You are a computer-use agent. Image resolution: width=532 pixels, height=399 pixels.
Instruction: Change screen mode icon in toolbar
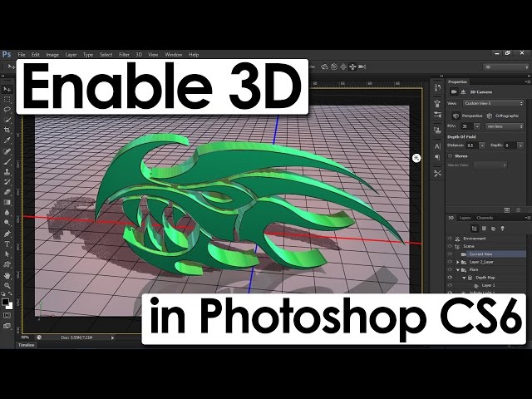[x=7, y=326]
